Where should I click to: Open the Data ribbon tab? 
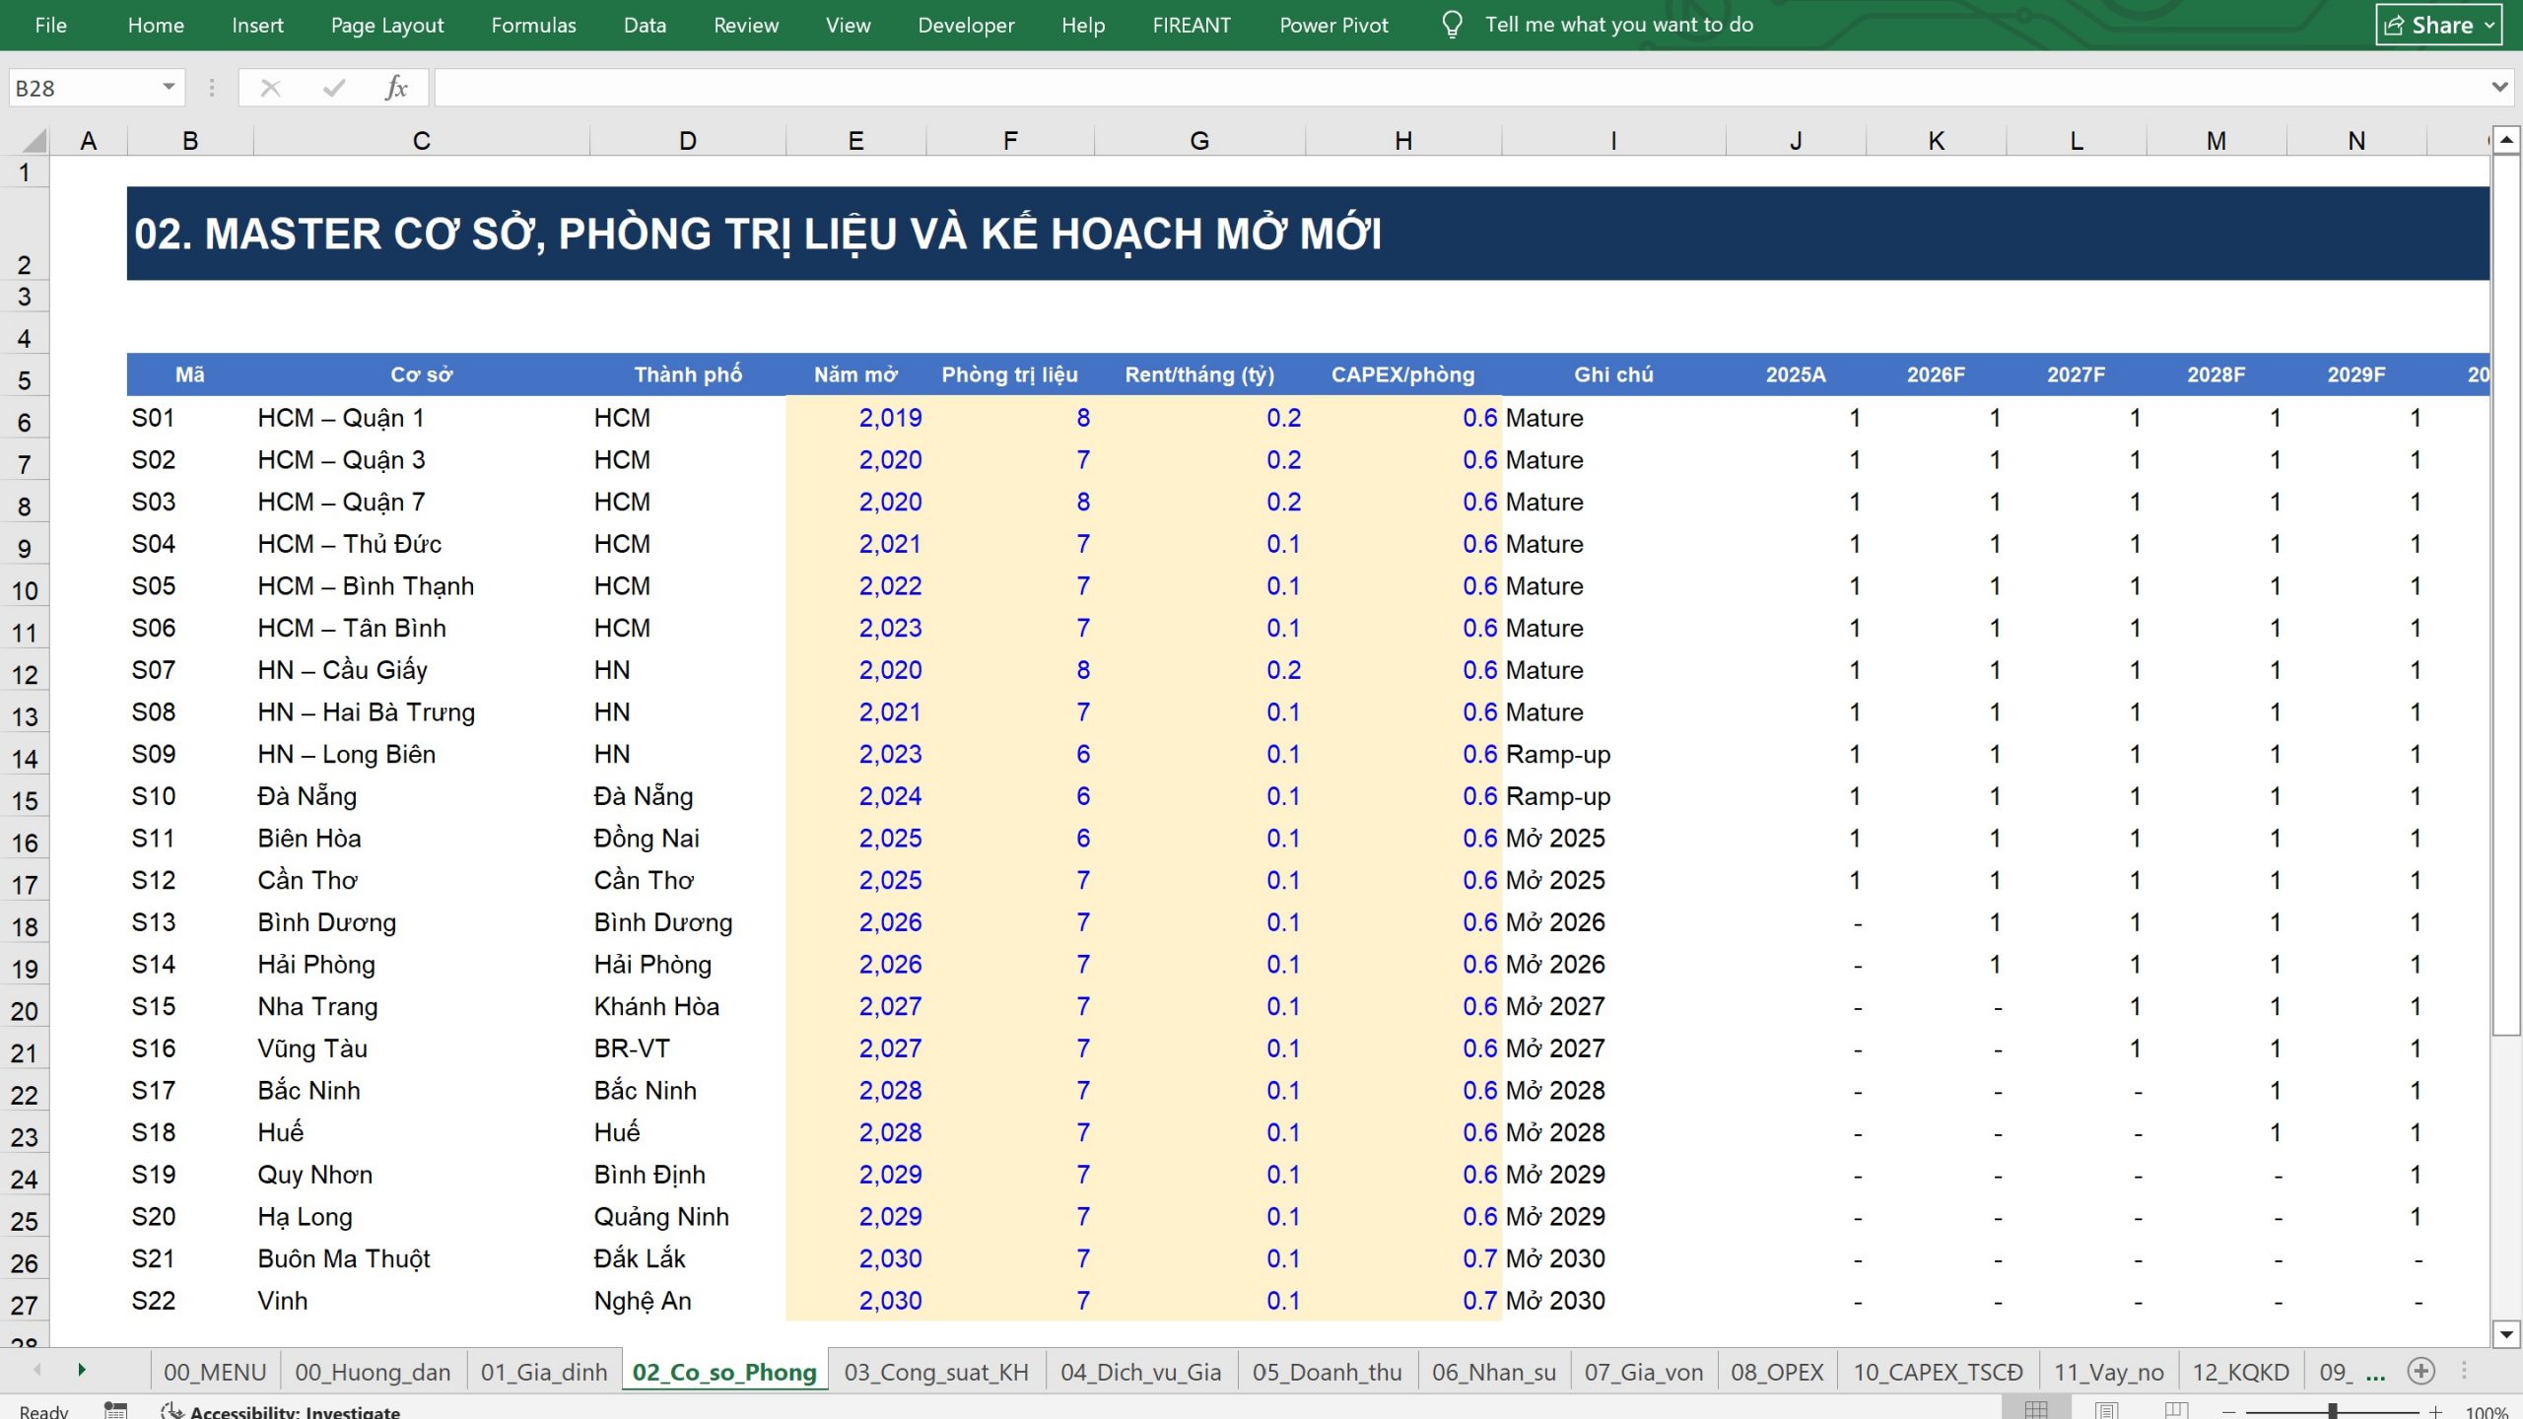click(645, 25)
